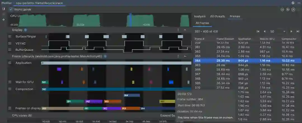Click the blue selection marker in CPU usage
302x123 pixels.
(x=131, y=20)
